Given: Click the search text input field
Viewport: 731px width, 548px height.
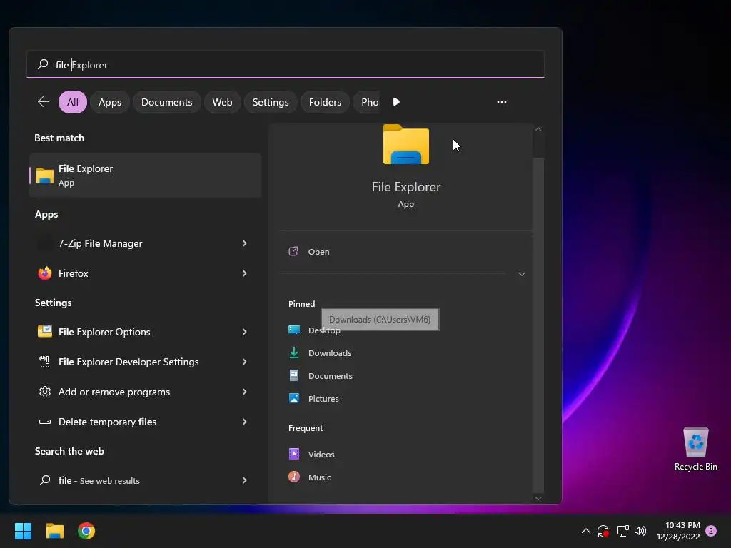Looking at the screenshot, I should (x=286, y=64).
